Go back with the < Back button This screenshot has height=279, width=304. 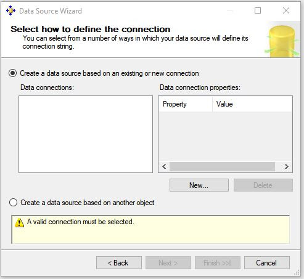(x=119, y=262)
